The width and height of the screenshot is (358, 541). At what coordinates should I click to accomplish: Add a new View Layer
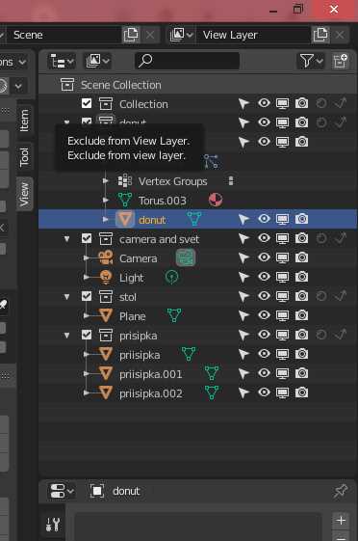[x=320, y=35]
